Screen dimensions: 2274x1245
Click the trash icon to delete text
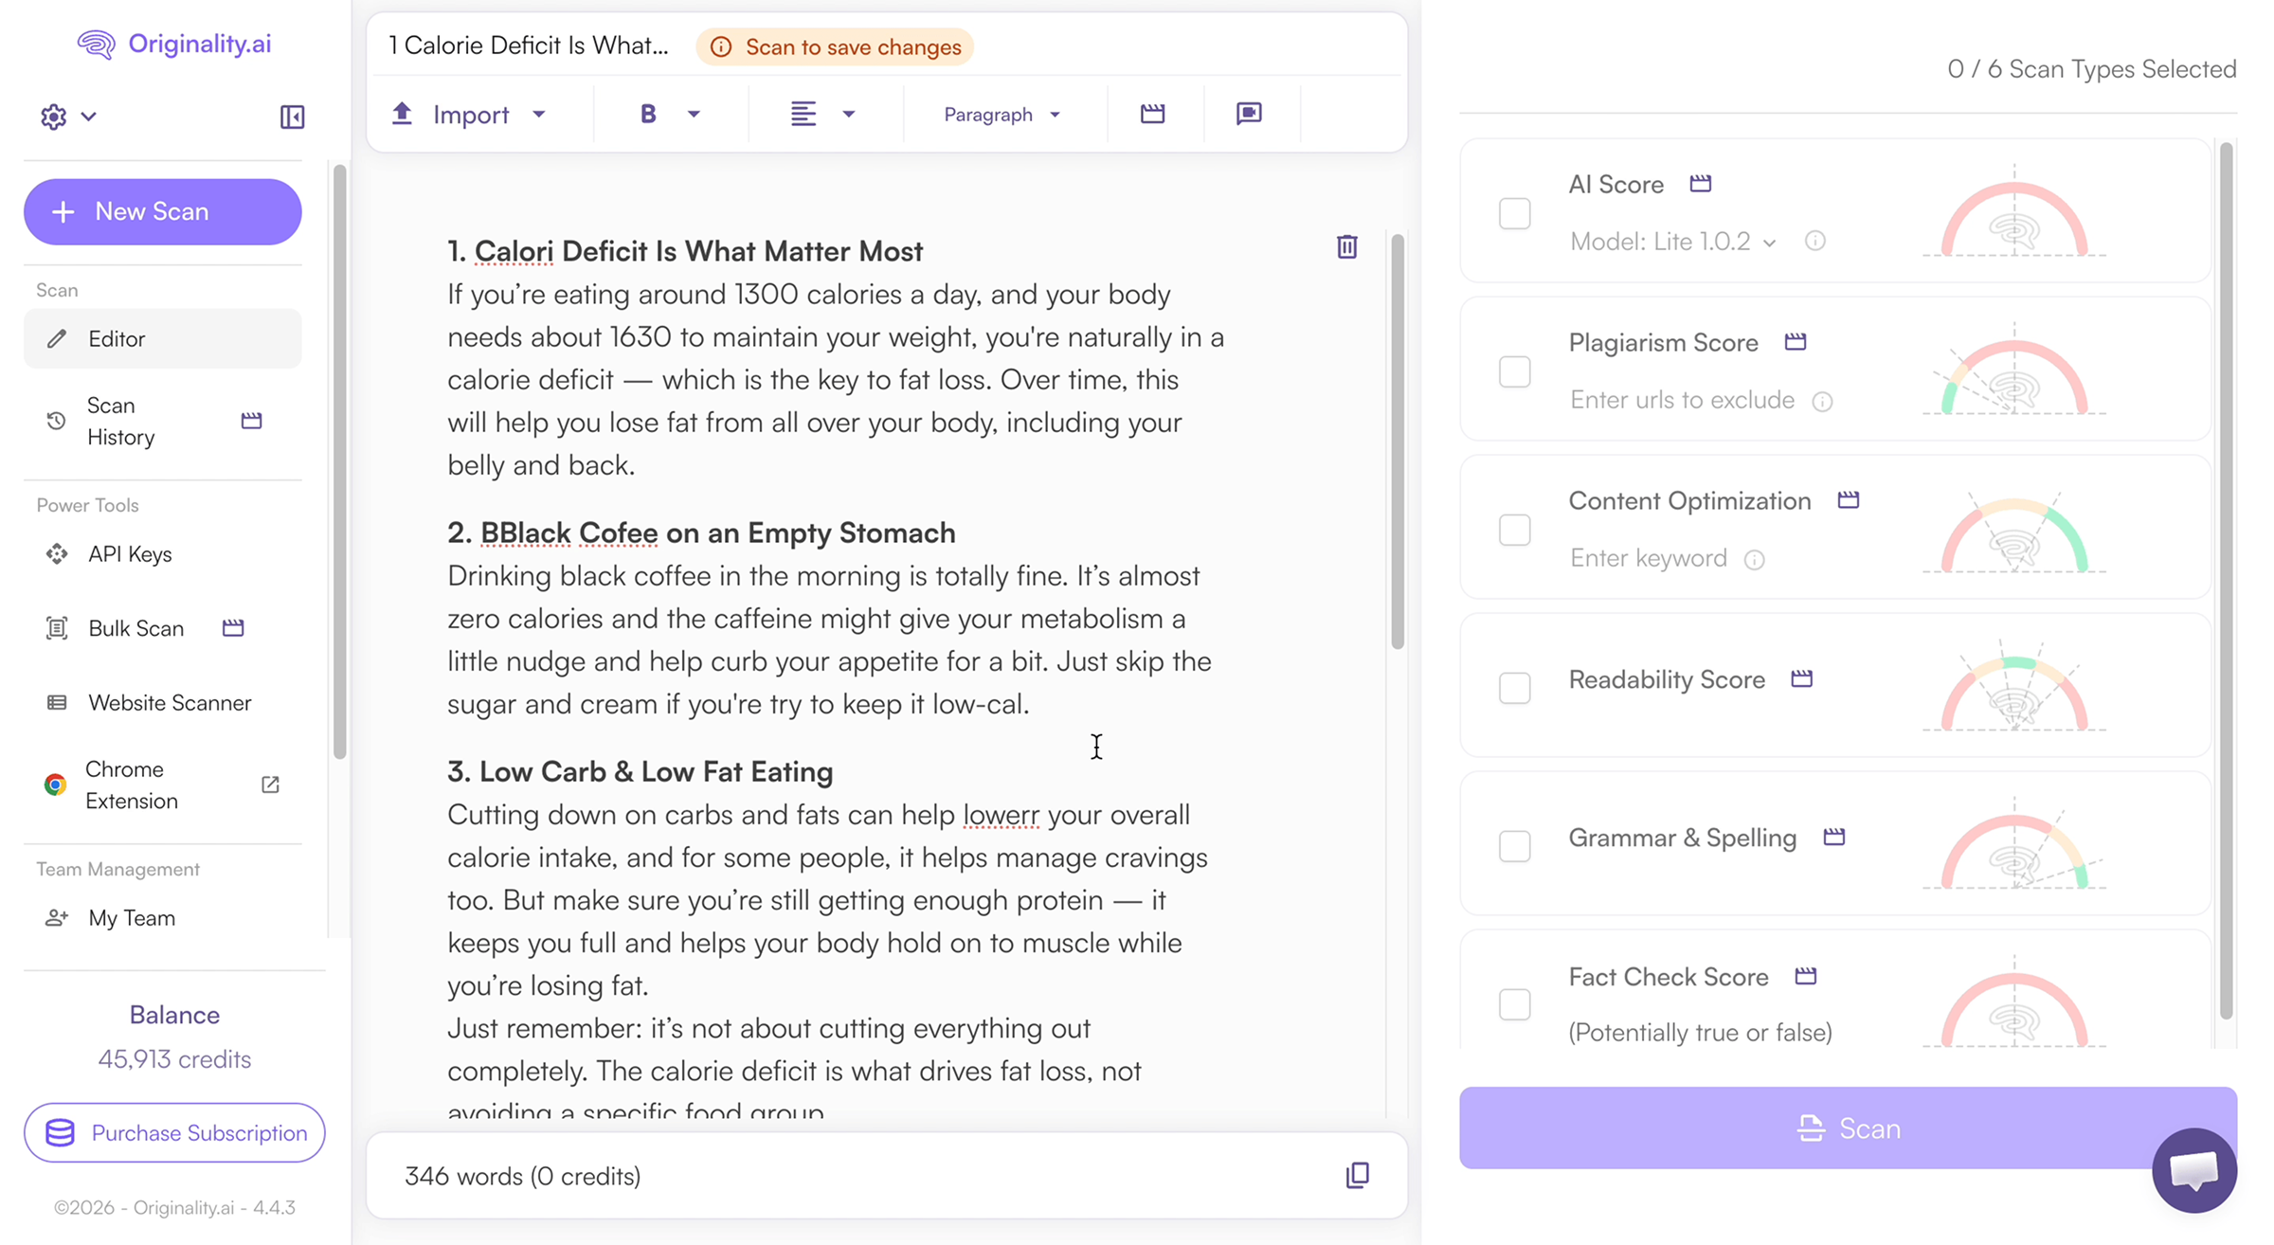[1346, 246]
